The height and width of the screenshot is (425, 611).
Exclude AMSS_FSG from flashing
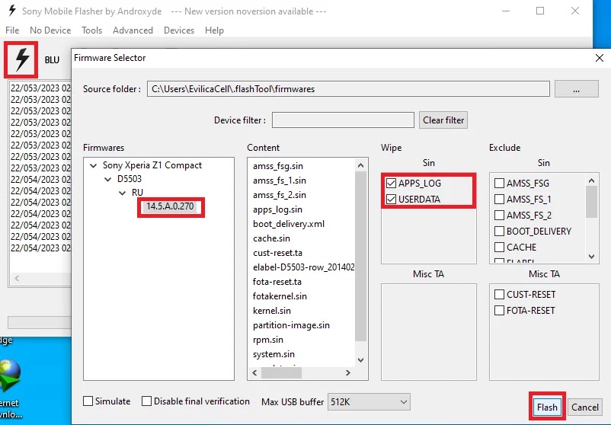click(x=500, y=184)
